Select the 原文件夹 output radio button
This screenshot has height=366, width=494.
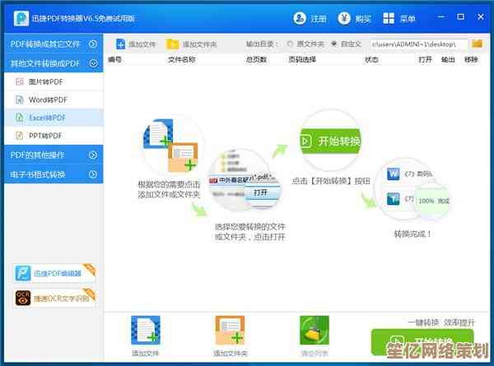pos(290,44)
